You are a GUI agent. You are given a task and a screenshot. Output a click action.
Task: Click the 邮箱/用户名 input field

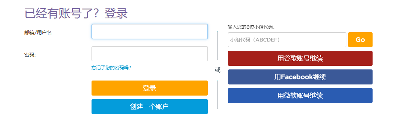click(149, 31)
